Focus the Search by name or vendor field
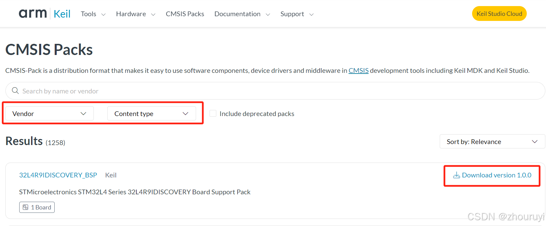The width and height of the screenshot is (546, 226). coord(275,91)
